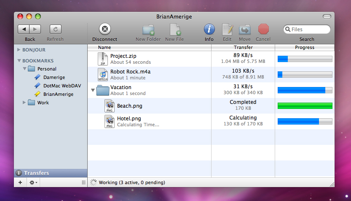Click the green Beach.png progress bar
This screenshot has width=351, height=201.
click(x=305, y=106)
